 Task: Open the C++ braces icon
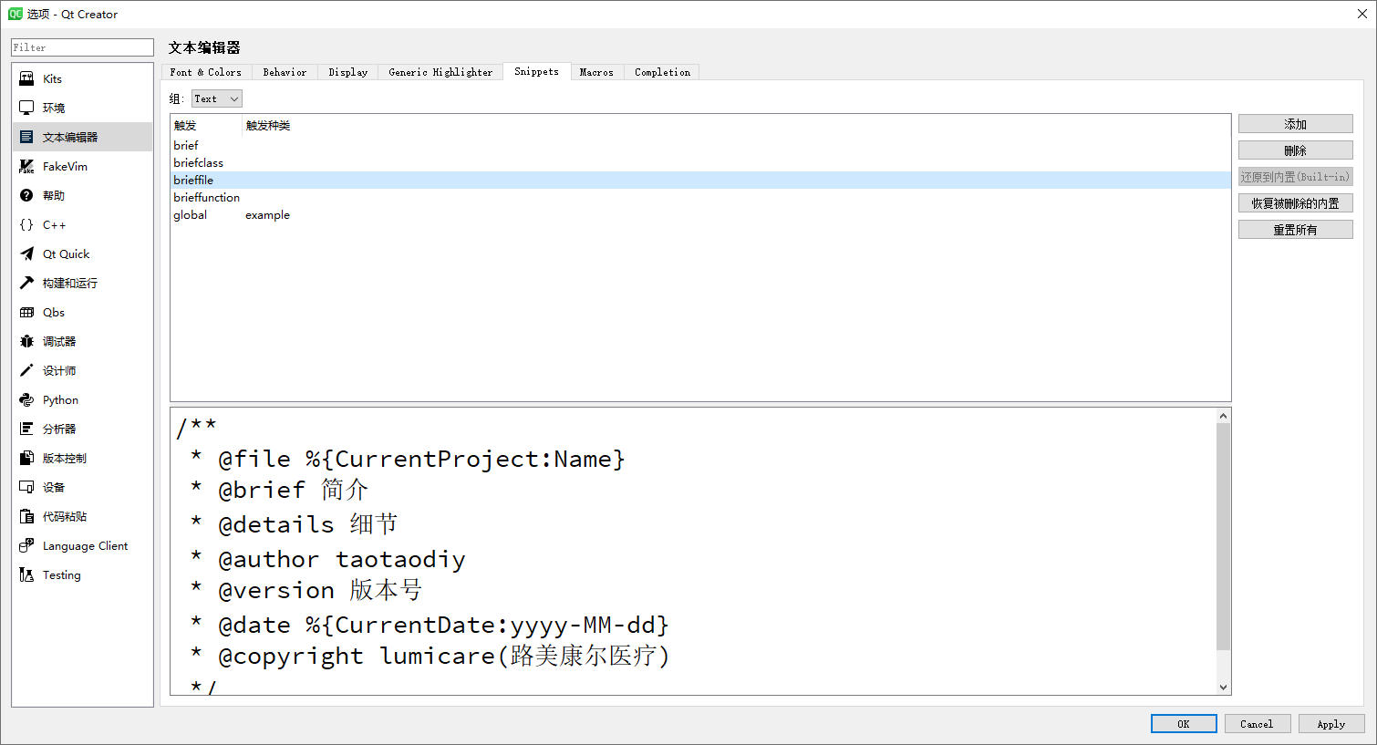pyautogui.click(x=26, y=224)
